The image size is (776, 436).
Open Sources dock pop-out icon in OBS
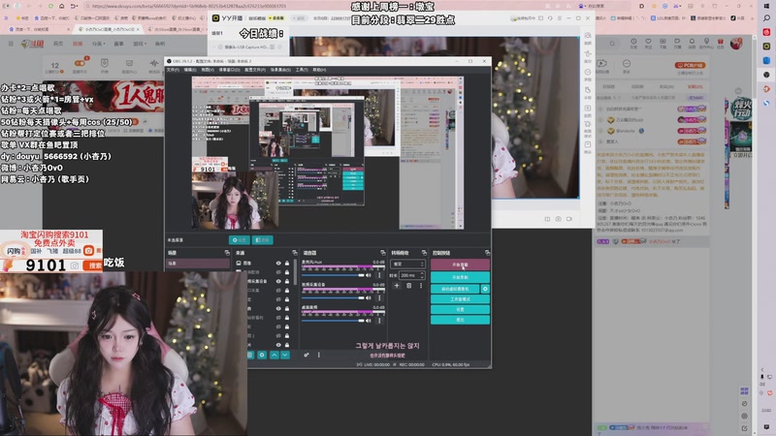tap(295, 253)
